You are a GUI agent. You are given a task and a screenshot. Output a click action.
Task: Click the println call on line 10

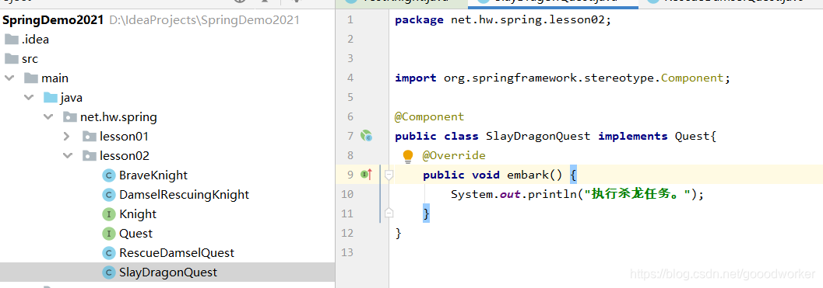552,194
